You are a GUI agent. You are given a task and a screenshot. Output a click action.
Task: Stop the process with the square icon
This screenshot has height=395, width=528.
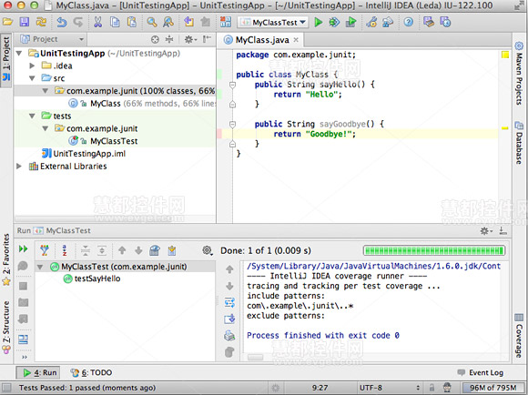click(24, 286)
